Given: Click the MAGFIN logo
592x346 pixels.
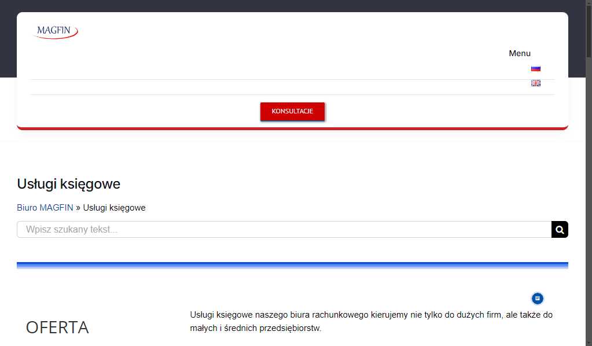Looking at the screenshot, I should point(56,31).
